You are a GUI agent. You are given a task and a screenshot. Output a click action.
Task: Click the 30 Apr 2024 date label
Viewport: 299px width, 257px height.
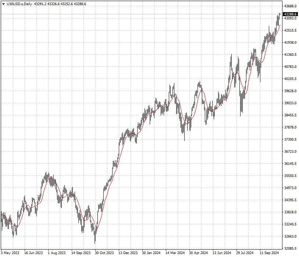click(x=199, y=253)
